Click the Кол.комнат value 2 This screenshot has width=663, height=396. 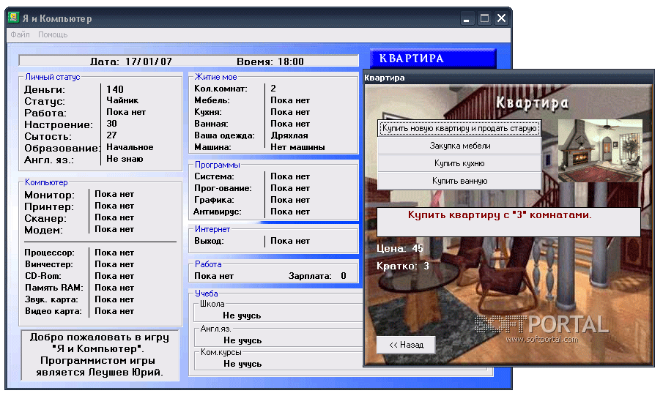273,89
